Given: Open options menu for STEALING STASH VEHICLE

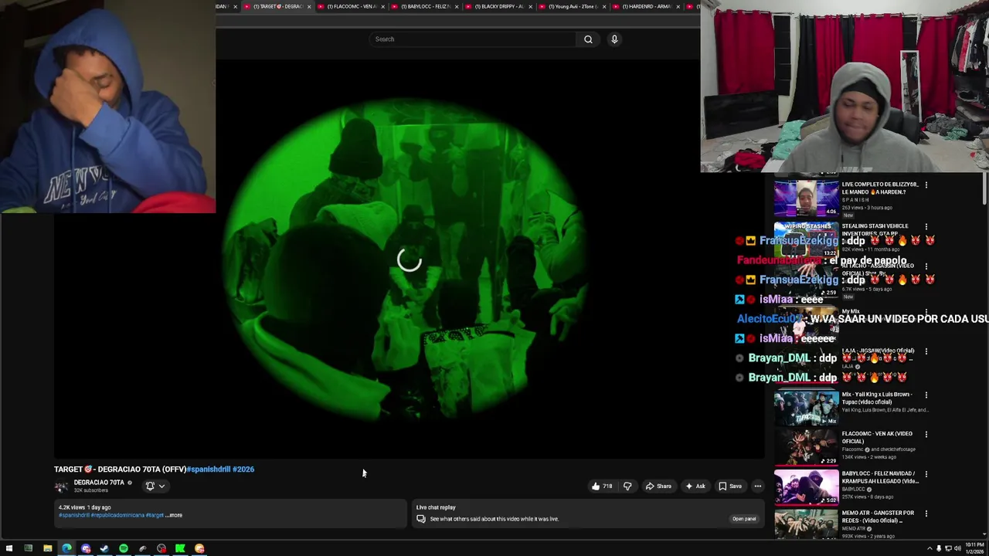Looking at the screenshot, I should (926, 227).
